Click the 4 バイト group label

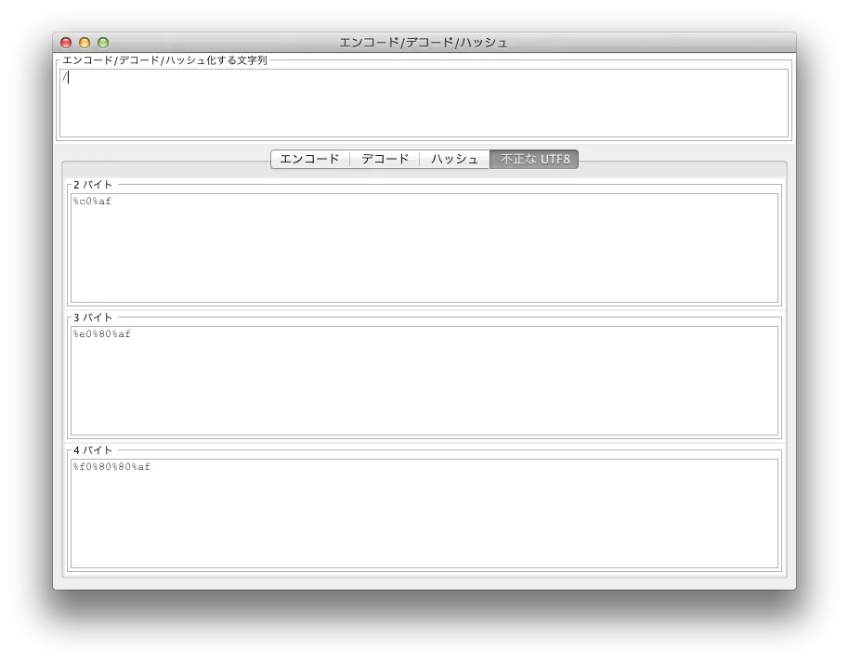tap(93, 450)
